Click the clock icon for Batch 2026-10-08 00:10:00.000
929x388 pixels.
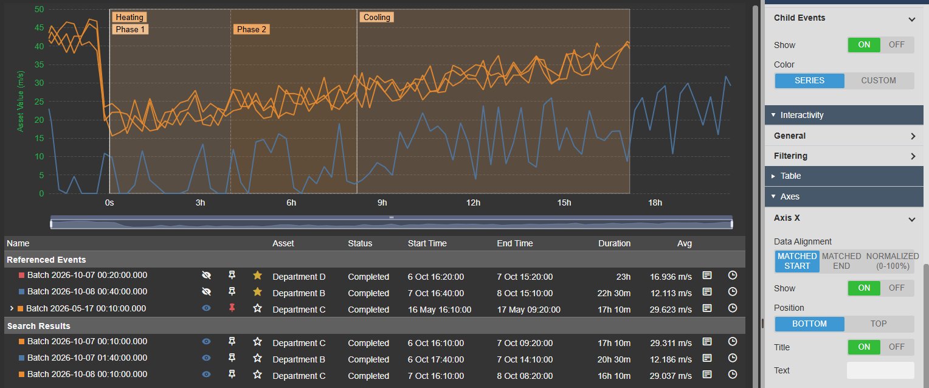tap(733, 375)
